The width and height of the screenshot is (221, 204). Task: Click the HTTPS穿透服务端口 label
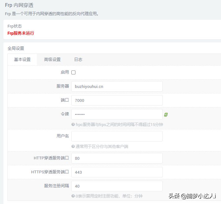[x=50, y=172]
